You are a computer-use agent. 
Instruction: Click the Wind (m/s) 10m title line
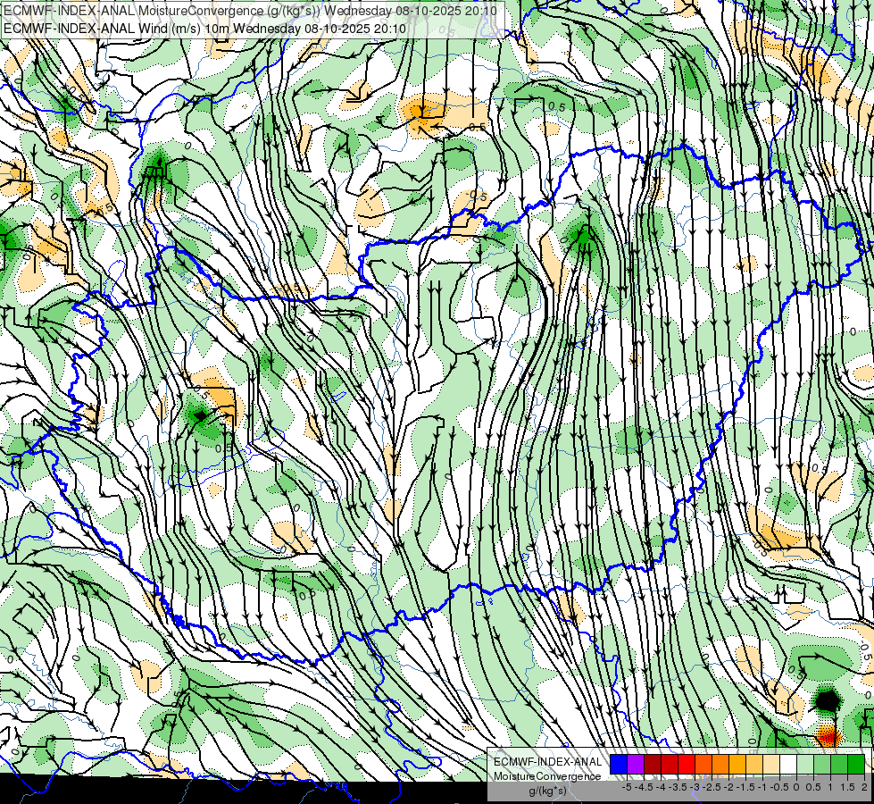(x=204, y=29)
